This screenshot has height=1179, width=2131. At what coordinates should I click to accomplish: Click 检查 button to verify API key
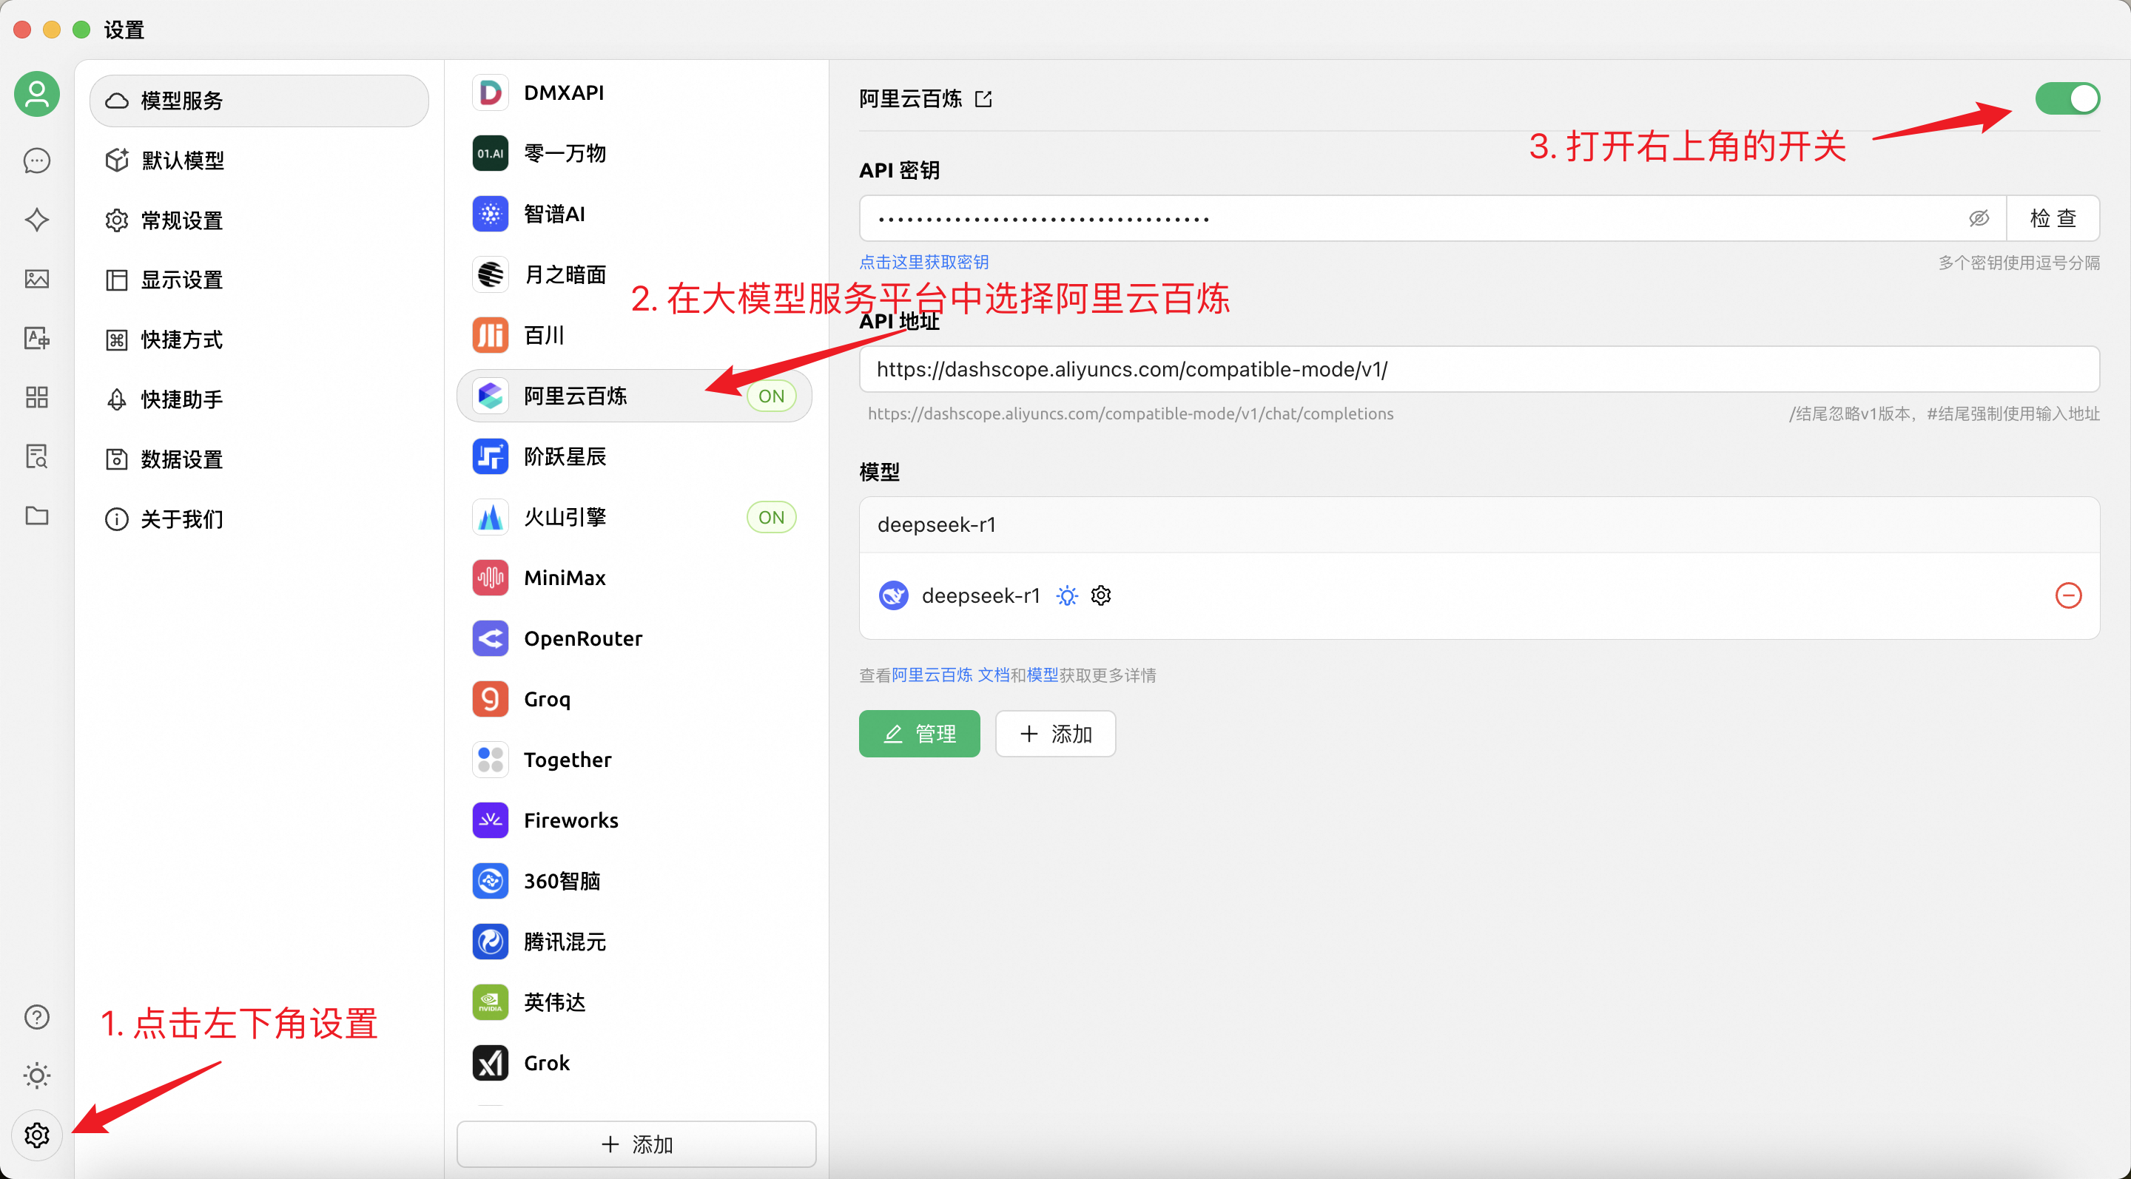pyautogui.click(x=2053, y=218)
